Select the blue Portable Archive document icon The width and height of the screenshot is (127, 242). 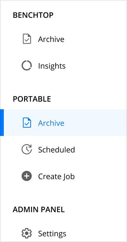coord(27,123)
